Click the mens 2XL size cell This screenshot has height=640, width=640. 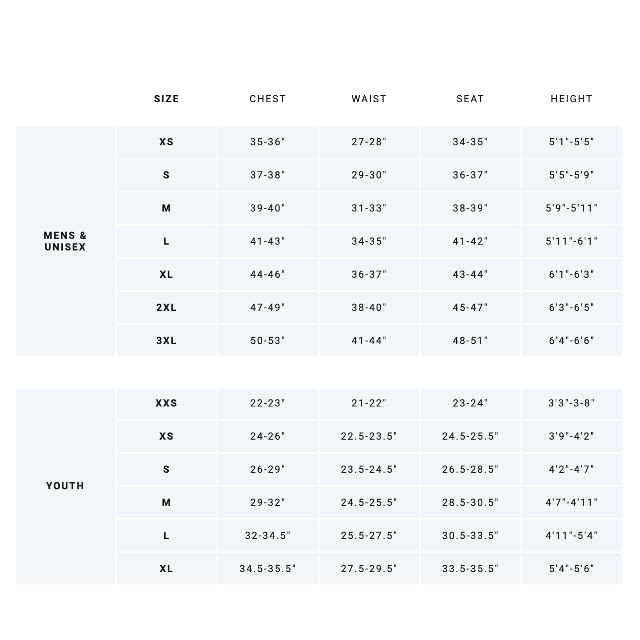[x=167, y=308]
